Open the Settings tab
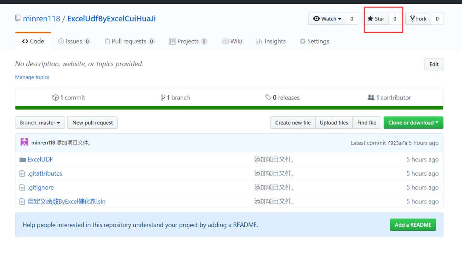Viewport: 462px width, 255px height. pos(314,41)
